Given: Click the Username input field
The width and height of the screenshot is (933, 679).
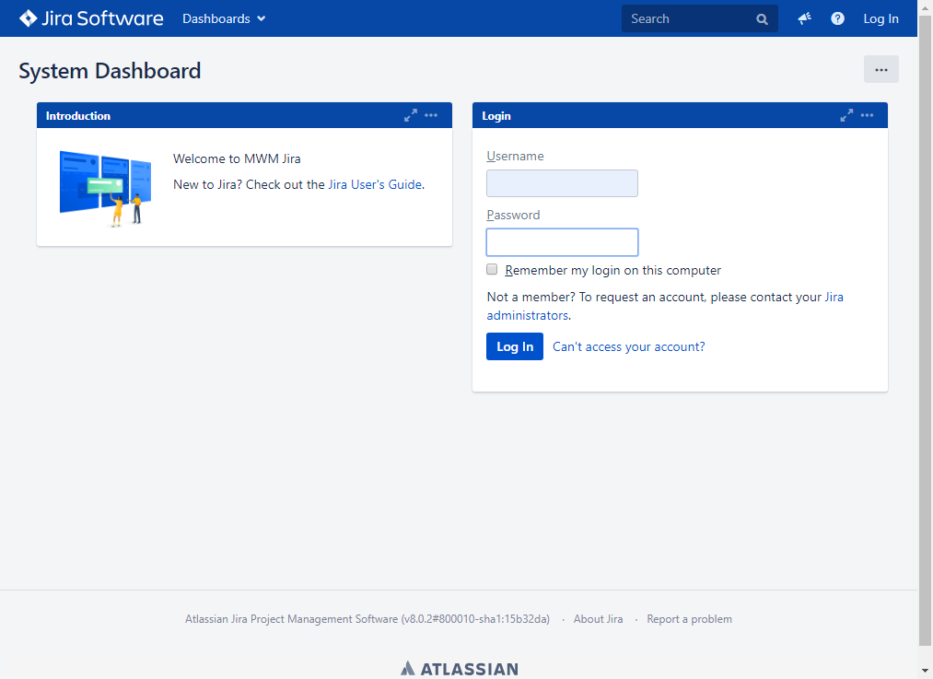Looking at the screenshot, I should (x=562, y=183).
